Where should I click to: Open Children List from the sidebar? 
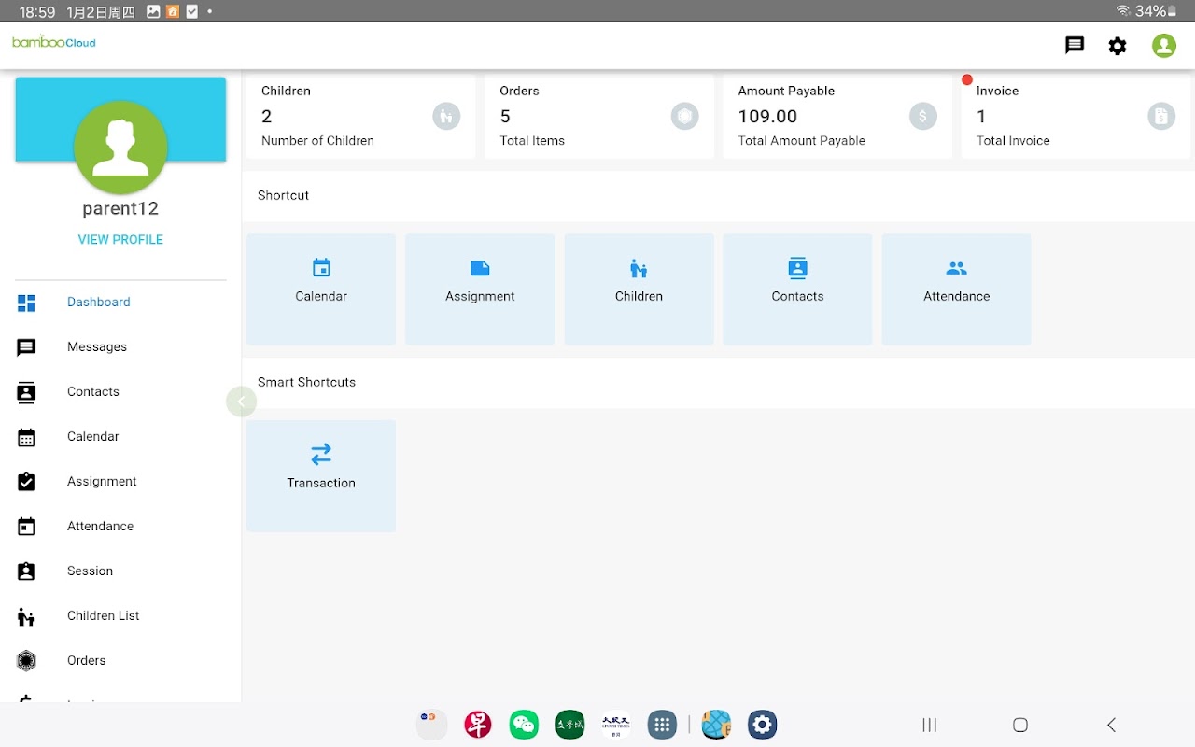pyautogui.click(x=103, y=615)
